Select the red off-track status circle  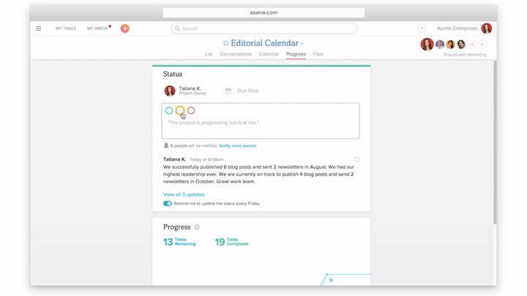pos(191,111)
